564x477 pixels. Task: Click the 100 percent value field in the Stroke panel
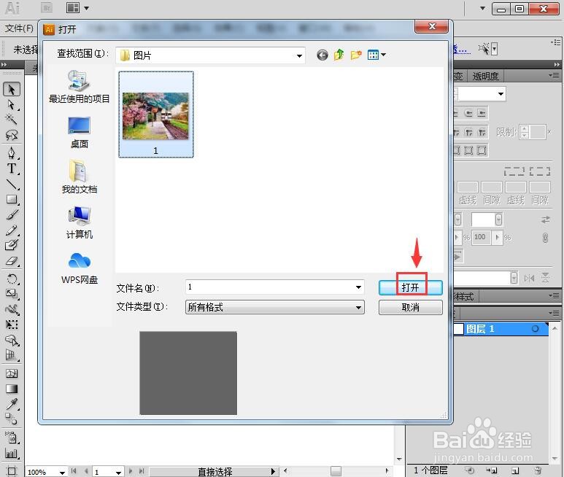480,237
